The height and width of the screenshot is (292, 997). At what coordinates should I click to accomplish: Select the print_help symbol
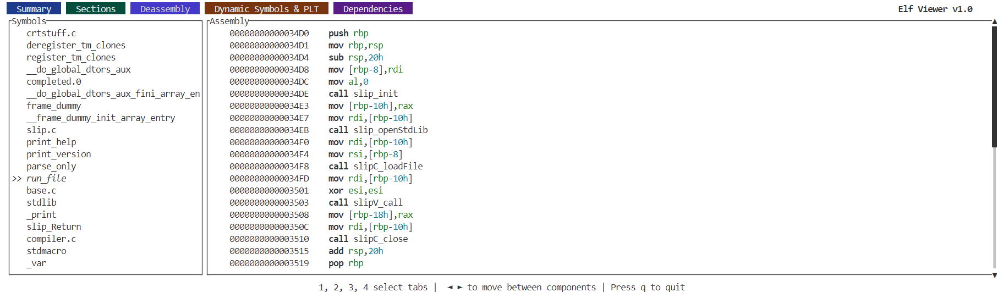51,142
